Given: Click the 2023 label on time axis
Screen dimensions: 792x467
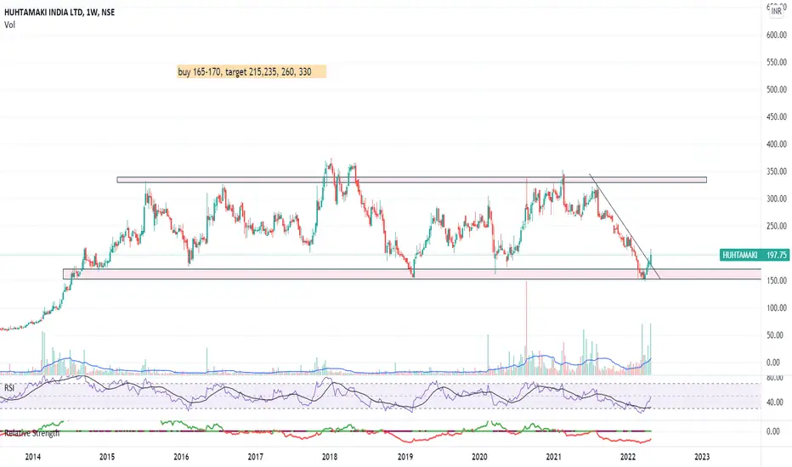Looking at the screenshot, I should [x=702, y=457].
